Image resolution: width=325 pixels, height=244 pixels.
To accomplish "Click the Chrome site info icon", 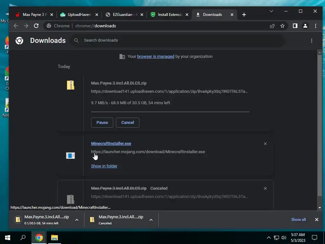I will pos(49,26).
